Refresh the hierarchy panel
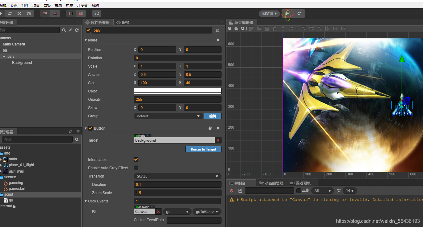Viewport: 423px width, 227px height. pos(77,30)
